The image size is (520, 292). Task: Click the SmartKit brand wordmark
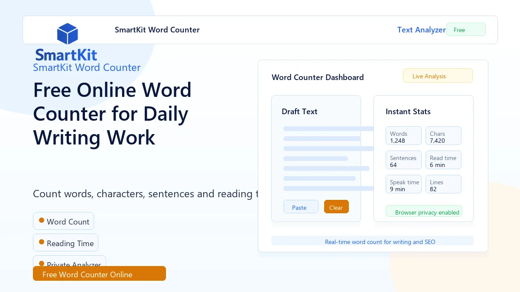(66, 55)
